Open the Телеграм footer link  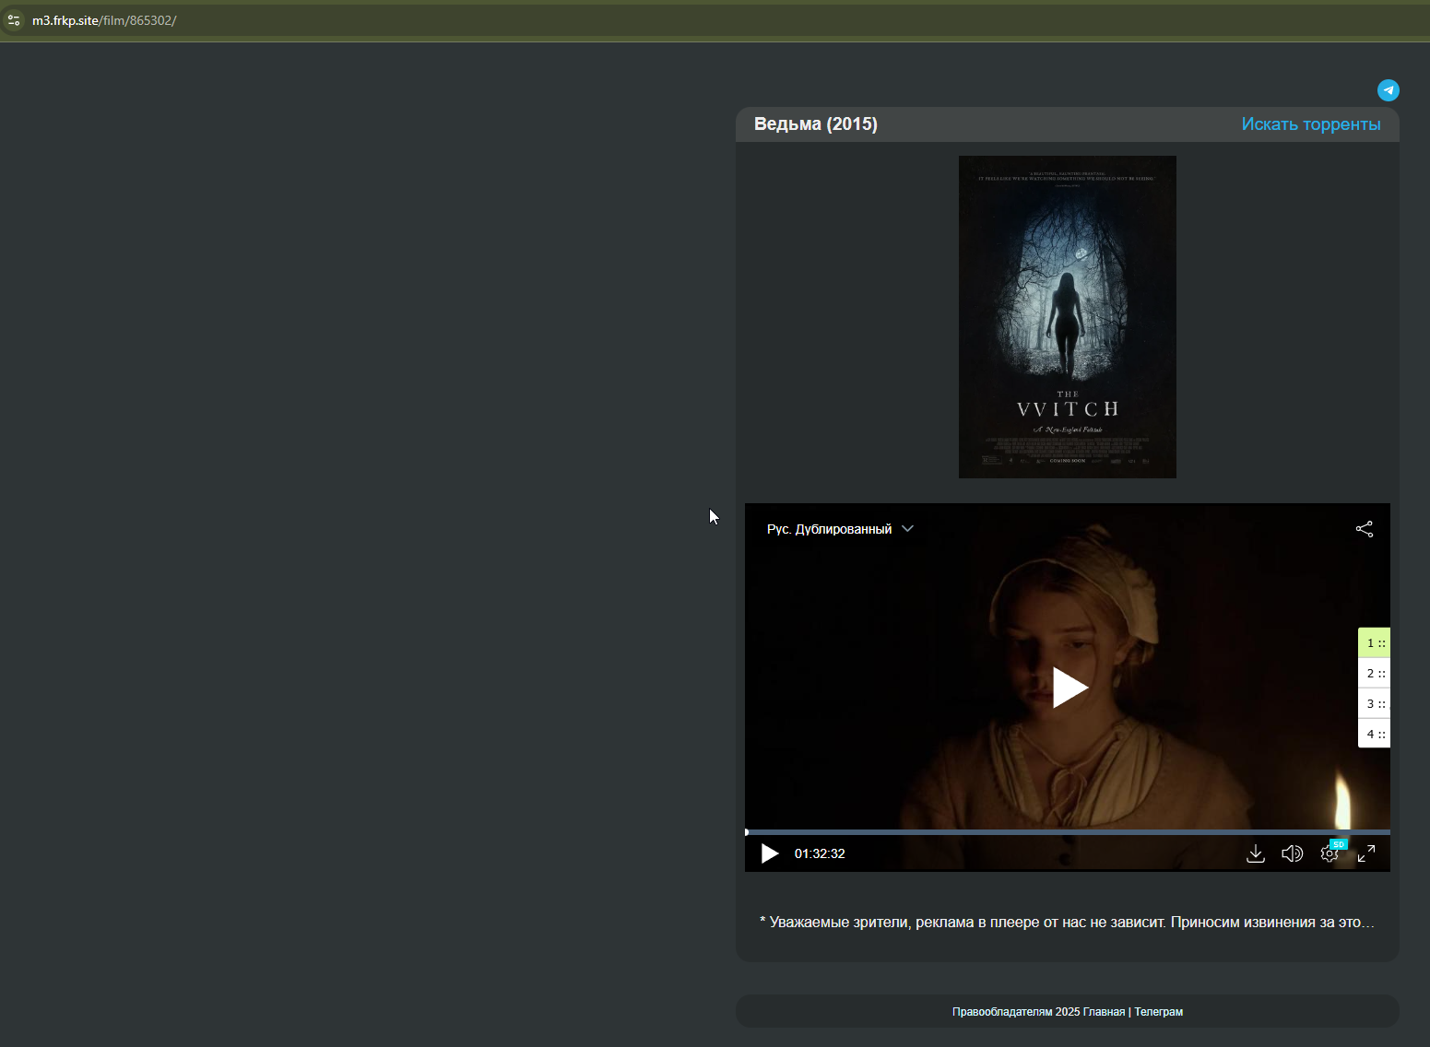[x=1158, y=1012]
